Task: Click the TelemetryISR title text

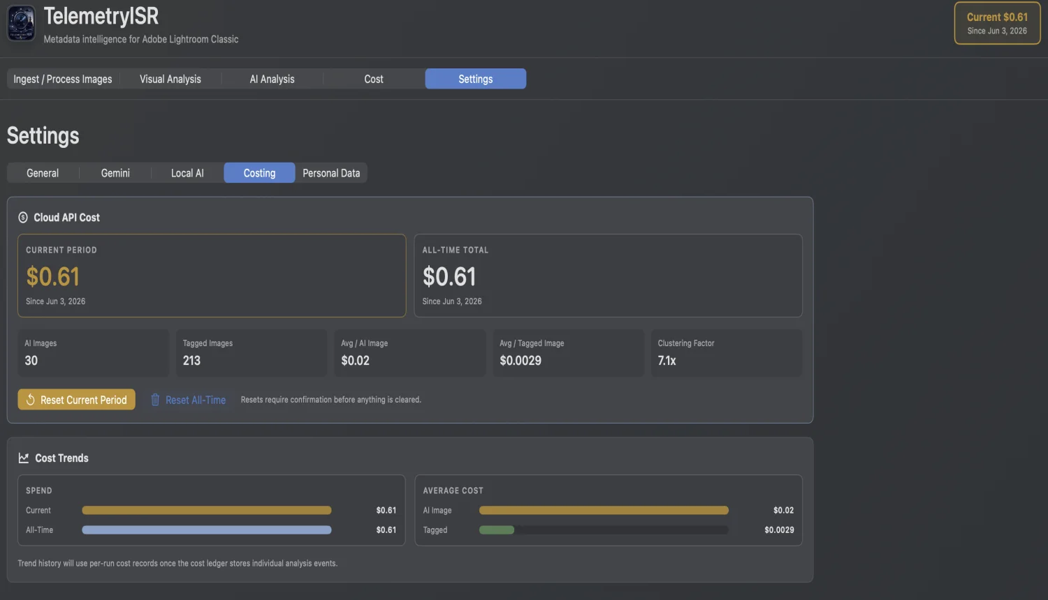Action: click(101, 16)
